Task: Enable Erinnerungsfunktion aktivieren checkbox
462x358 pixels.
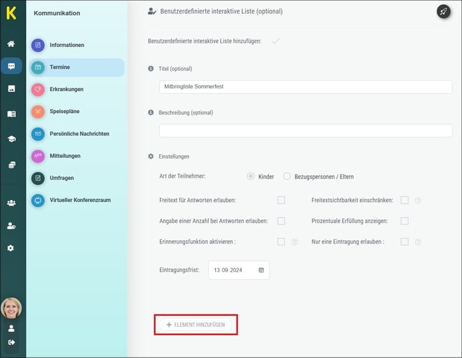Action: pyautogui.click(x=281, y=242)
